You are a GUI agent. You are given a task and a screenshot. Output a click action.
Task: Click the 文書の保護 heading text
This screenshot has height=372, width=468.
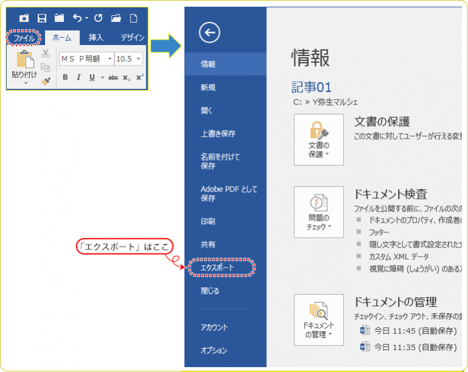tap(382, 122)
